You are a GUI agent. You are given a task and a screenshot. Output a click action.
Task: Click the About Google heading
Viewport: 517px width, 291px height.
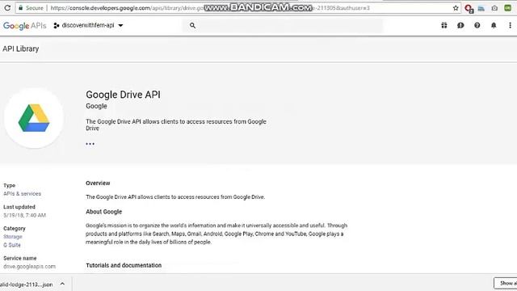tap(104, 212)
